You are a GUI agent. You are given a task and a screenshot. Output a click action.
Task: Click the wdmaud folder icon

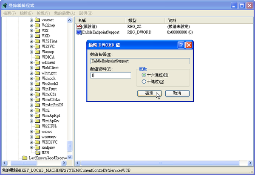point(37,62)
